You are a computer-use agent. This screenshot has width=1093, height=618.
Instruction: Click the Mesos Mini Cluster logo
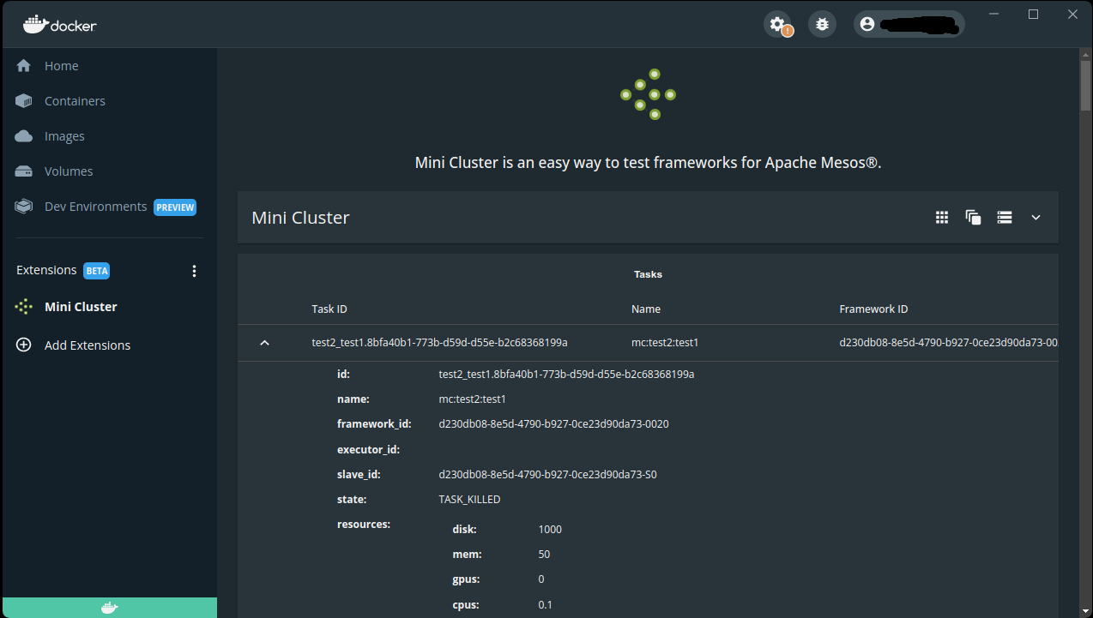pyautogui.click(x=648, y=94)
